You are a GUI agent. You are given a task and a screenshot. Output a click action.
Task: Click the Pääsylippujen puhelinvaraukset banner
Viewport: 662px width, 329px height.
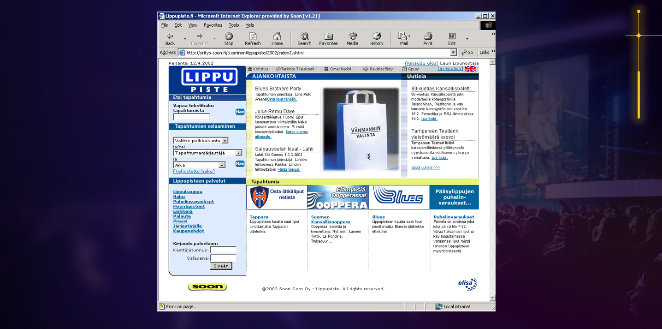tap(455, 197)
